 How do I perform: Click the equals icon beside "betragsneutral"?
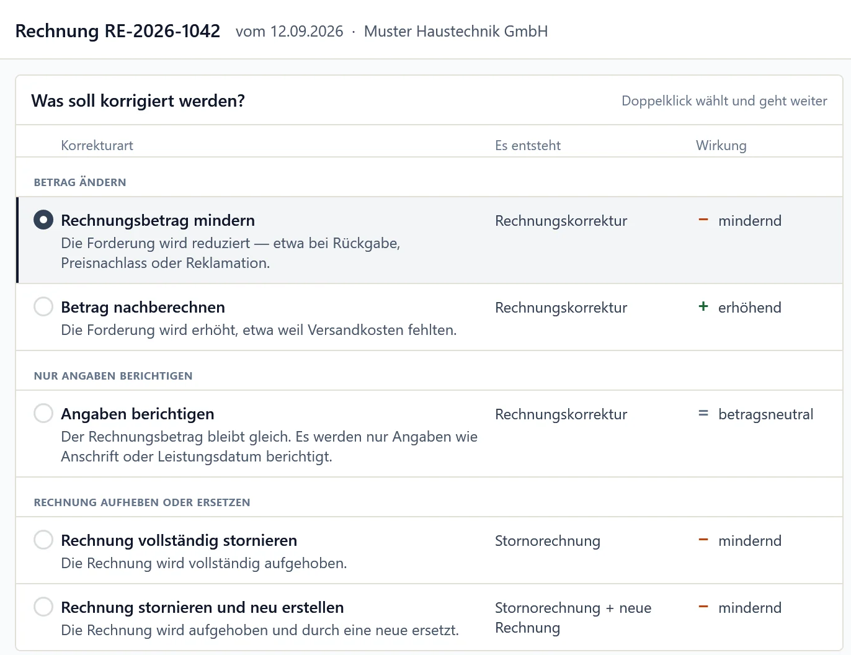coord(703,413)
